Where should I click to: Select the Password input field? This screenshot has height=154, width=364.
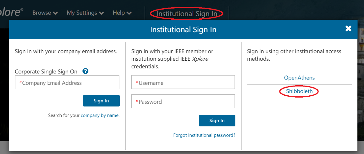point(183,102)
